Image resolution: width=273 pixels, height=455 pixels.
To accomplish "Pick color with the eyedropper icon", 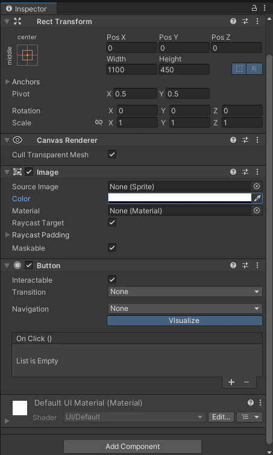I will coord(257,198).
